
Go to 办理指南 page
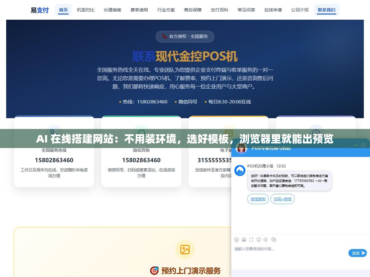[x=113, y=10]
